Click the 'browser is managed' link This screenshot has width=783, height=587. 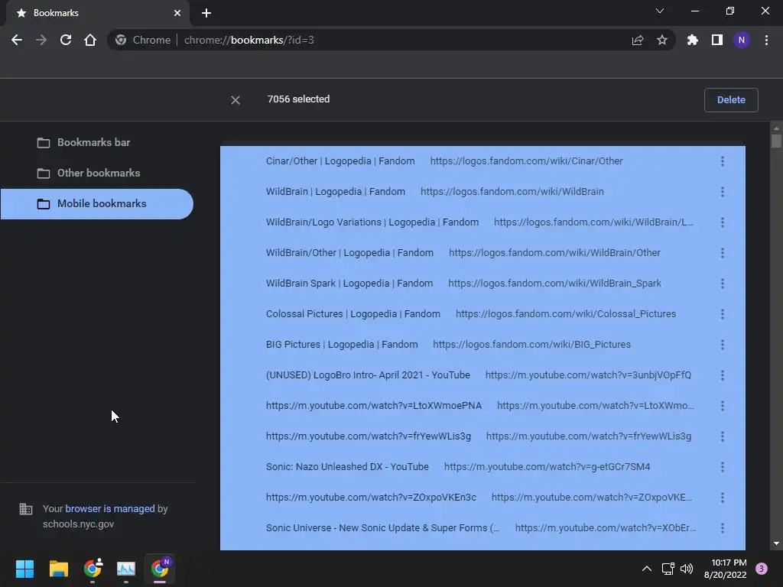point(110,508)
